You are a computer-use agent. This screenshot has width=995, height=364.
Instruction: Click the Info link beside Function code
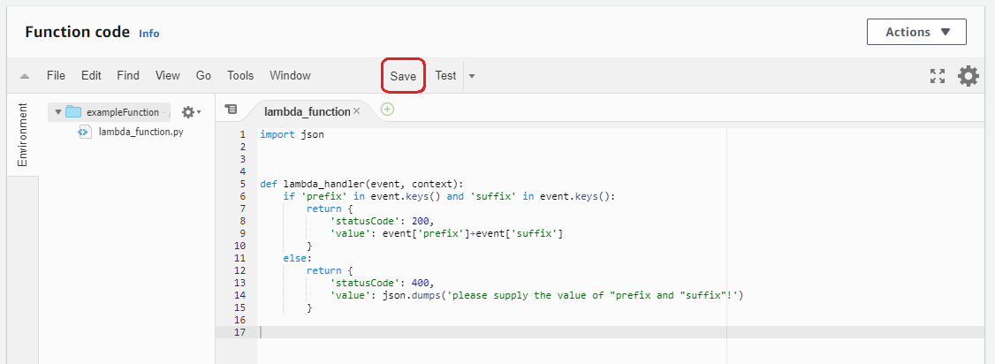(x=149, y=34)
